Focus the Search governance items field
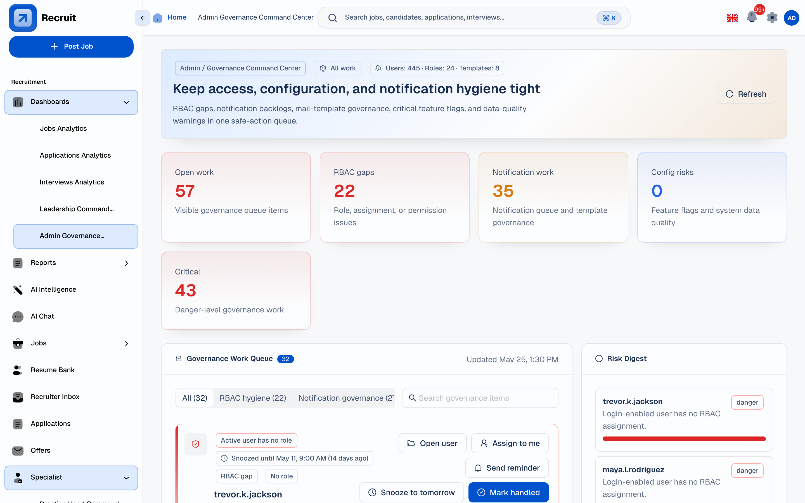 coord(480,398)
